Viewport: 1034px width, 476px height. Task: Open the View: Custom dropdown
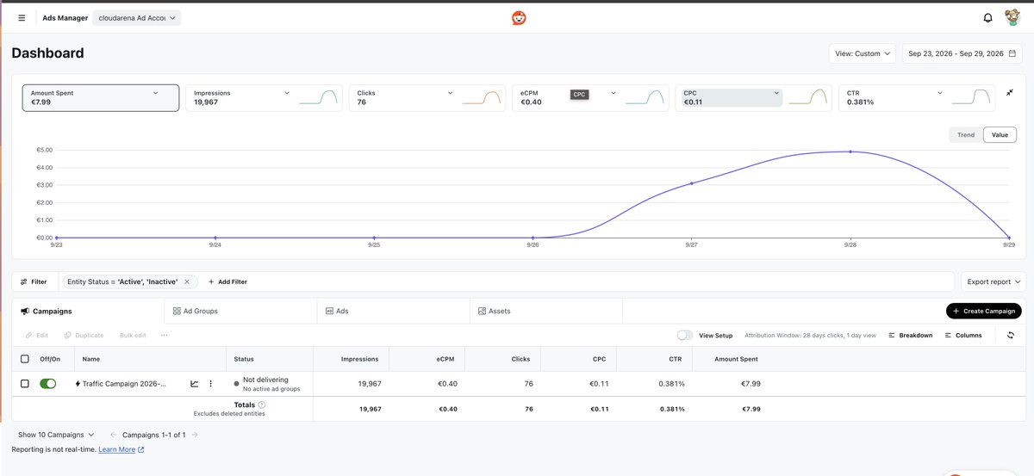(862, 53)
